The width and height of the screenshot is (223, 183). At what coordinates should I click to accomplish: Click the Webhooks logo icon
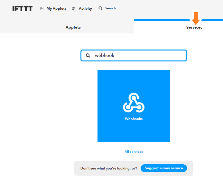tap(134, 103)
